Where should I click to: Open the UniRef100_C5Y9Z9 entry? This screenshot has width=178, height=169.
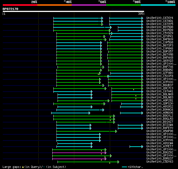[160, 33]
